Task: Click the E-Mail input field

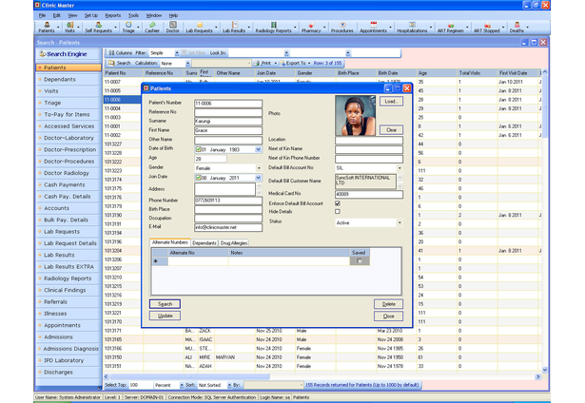Action: coord(228,227)
